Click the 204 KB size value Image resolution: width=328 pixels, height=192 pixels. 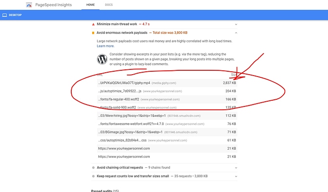231,91
